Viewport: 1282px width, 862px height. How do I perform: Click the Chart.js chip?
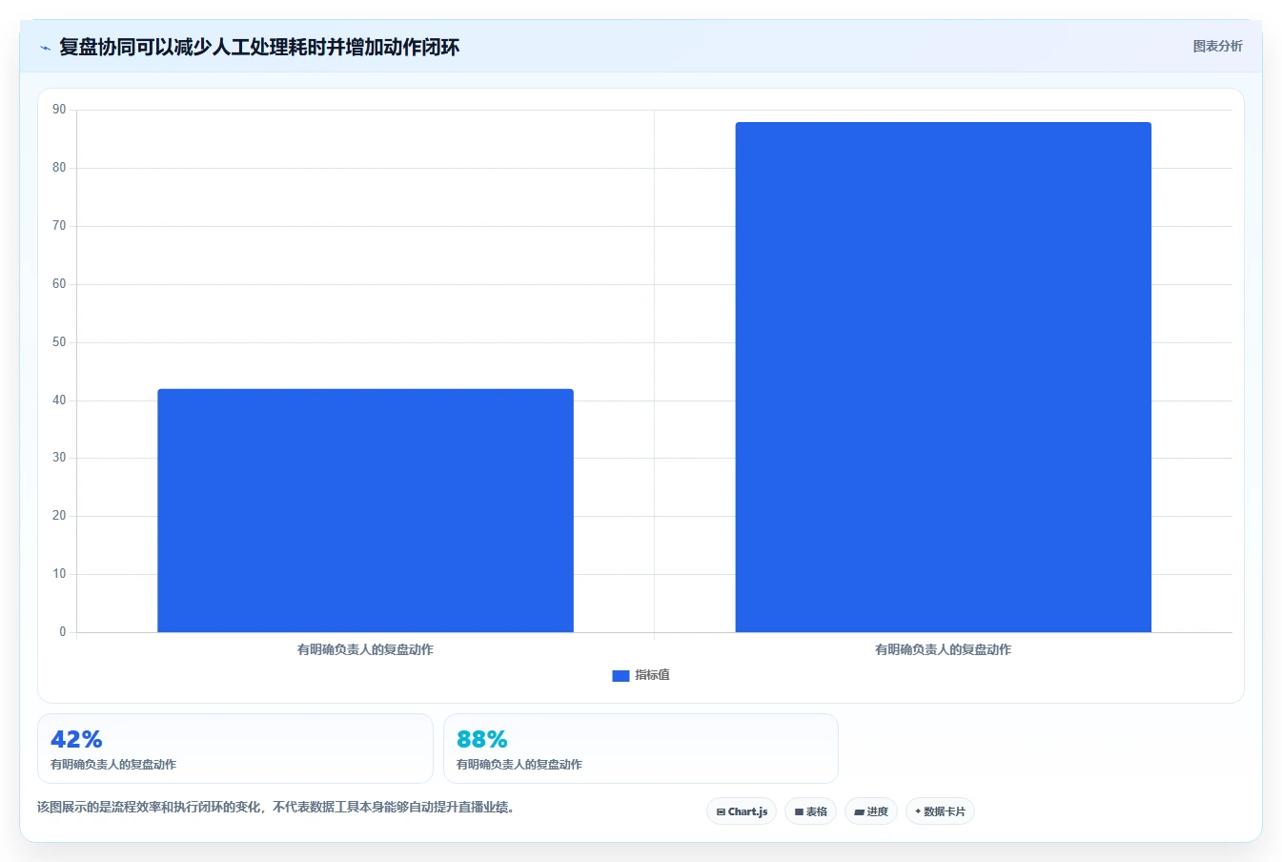click(742, 811)
